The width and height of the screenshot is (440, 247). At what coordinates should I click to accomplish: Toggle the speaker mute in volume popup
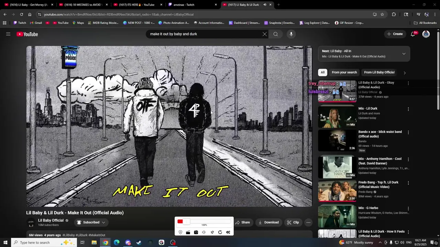pyautogui.click(x=204, y=232)
